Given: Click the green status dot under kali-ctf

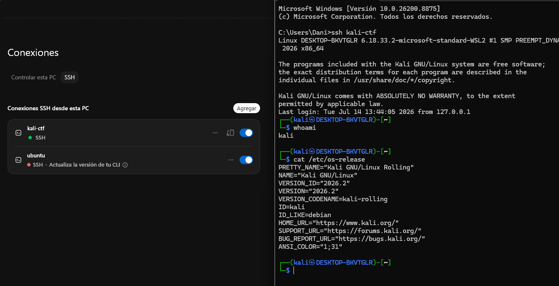Looking at the screenshot, I should (x=30, y=138).
